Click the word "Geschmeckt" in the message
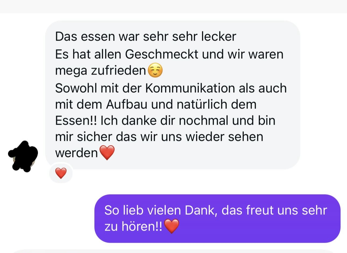The width and height of the screenshot is (347, 253). click(162, 54)
